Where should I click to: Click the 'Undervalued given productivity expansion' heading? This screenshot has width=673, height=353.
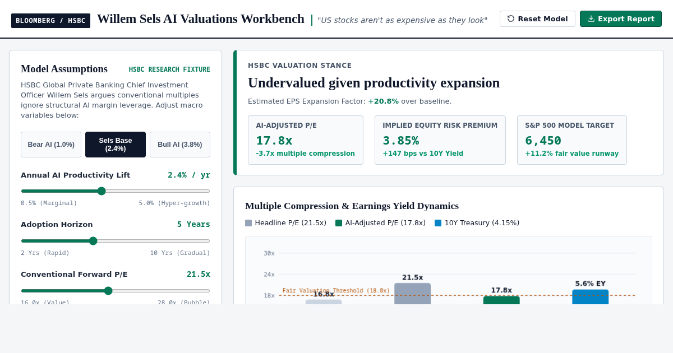tap(374, 83)
